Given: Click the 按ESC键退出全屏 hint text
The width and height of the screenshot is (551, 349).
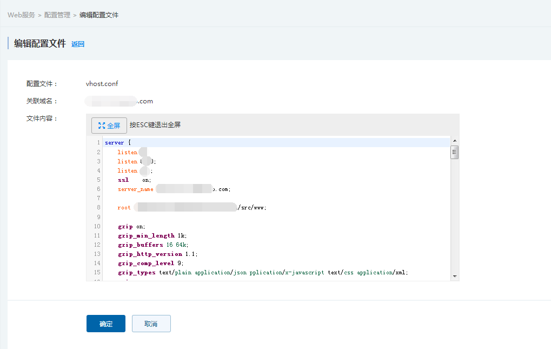Looking at the screenshot, I should 155,125.
